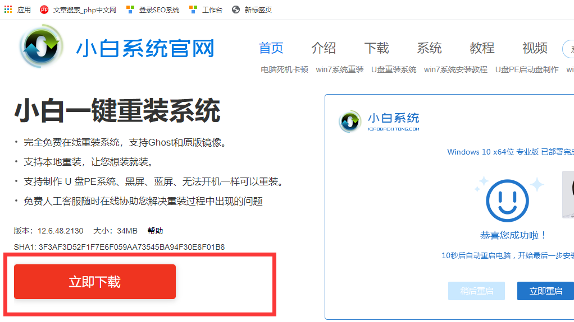
Task: Click the red 立即下载 button
Action: pyautogui.click(x=95, y=282)
